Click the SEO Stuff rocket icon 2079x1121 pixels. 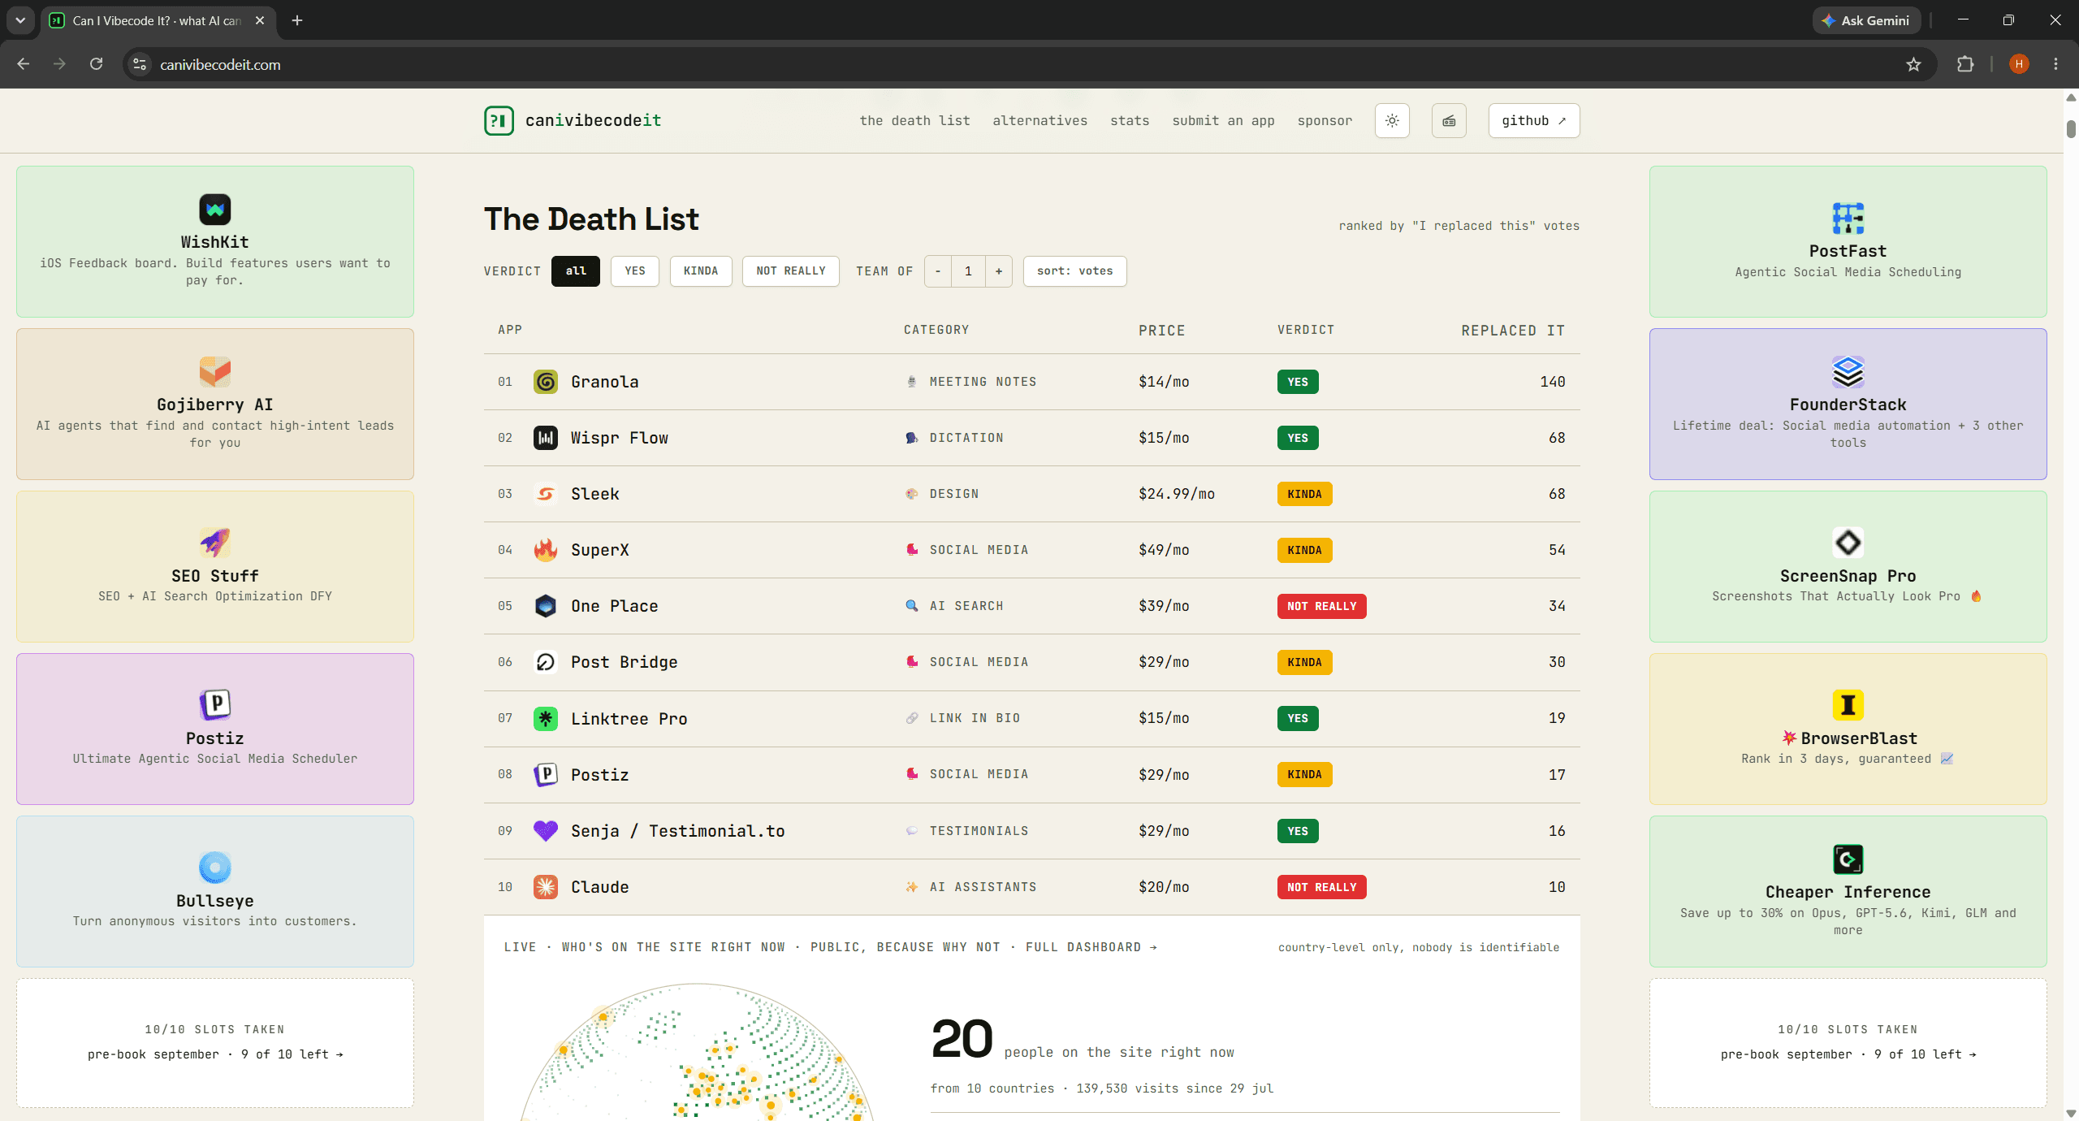(215, 543)
